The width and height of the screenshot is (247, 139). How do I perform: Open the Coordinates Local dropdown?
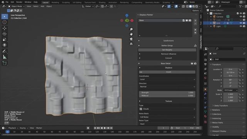click(167, 80)
